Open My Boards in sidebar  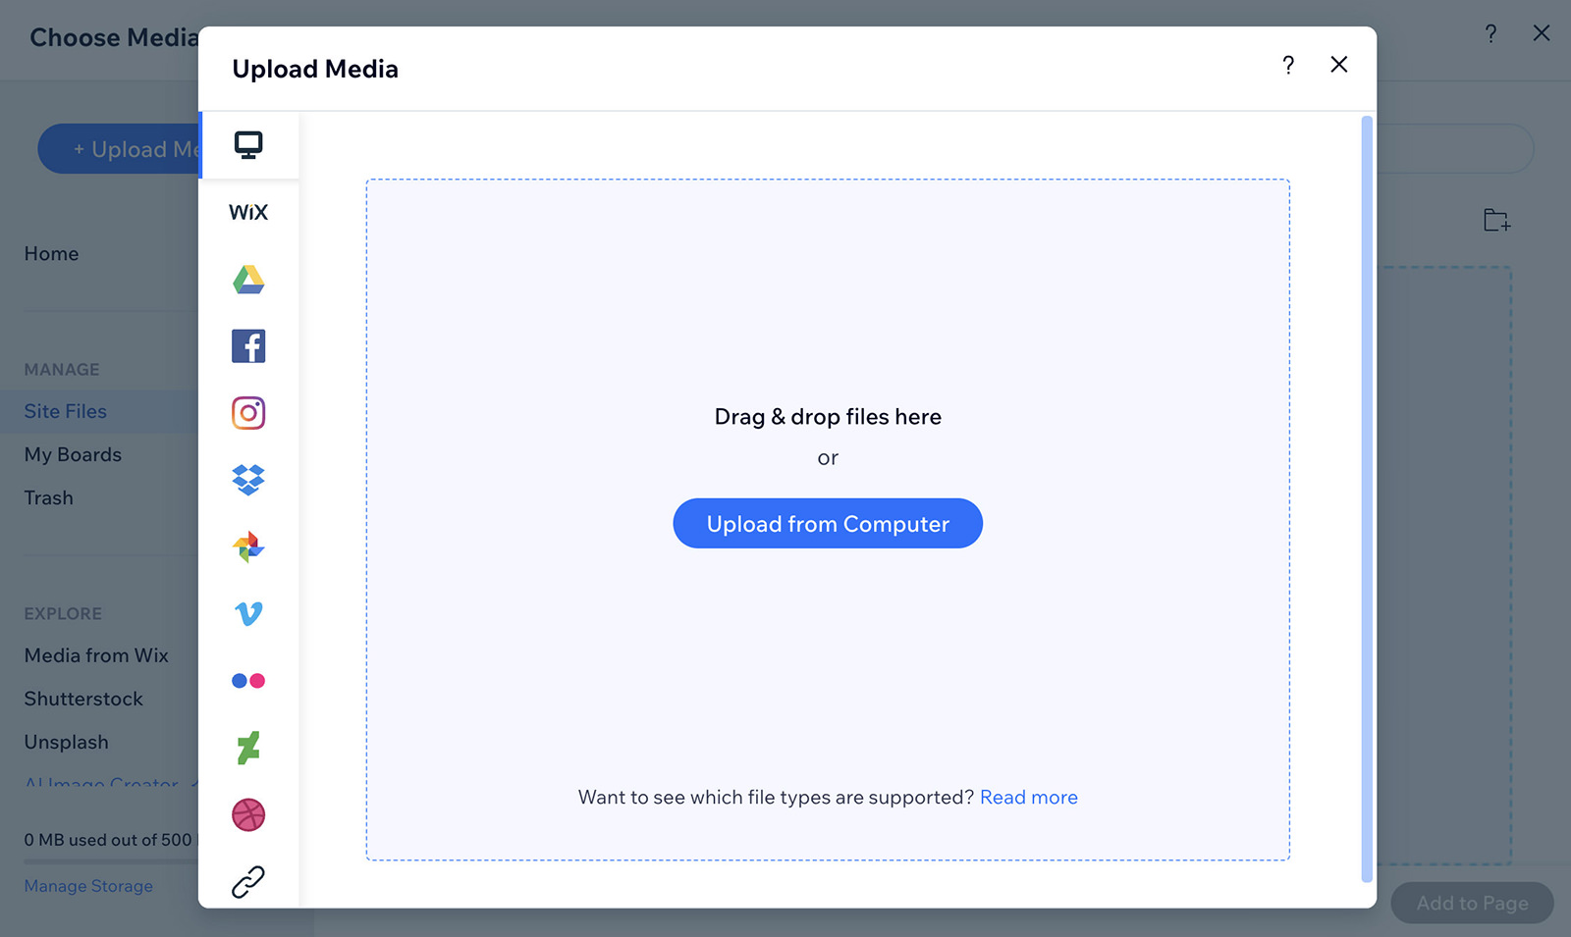73,455
